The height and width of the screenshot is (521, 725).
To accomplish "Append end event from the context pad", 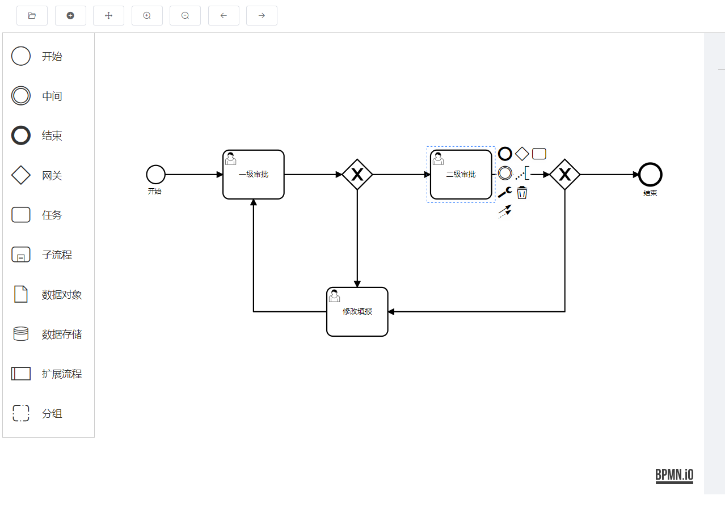I will [x=505, y=154].
